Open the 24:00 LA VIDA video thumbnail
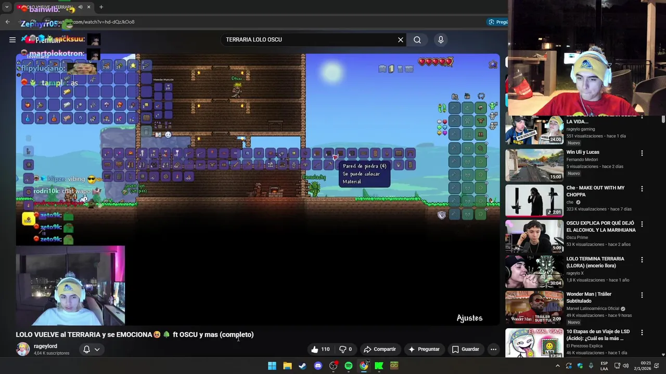This screenshot has height=374, width=666. [534, 130]
